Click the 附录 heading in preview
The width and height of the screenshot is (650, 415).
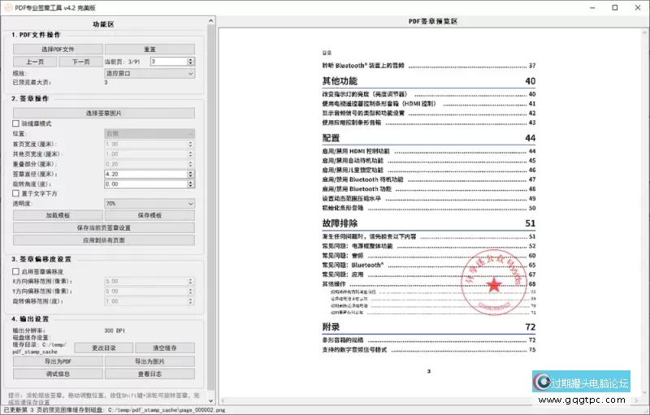331,326
